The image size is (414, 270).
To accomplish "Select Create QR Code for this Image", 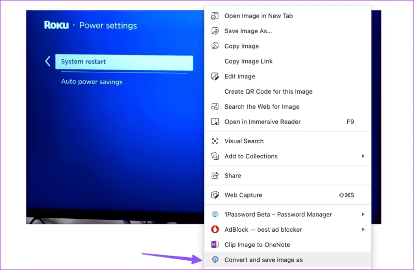I will (x=288, y=92).
